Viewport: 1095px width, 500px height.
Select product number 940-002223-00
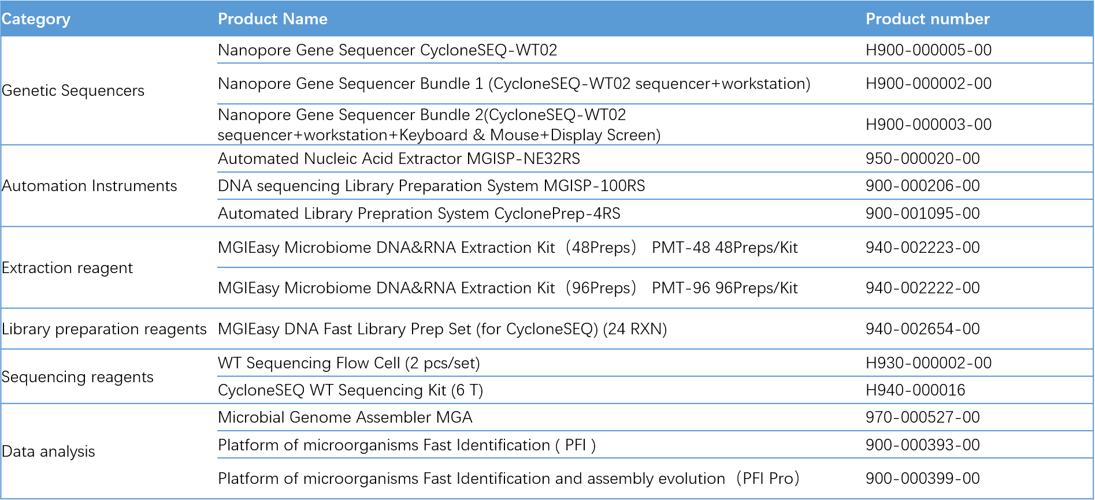(923, 248)
